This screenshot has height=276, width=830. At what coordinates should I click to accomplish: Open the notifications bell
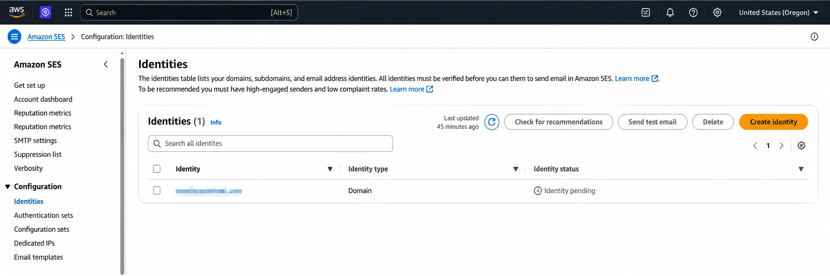point(670,13)
